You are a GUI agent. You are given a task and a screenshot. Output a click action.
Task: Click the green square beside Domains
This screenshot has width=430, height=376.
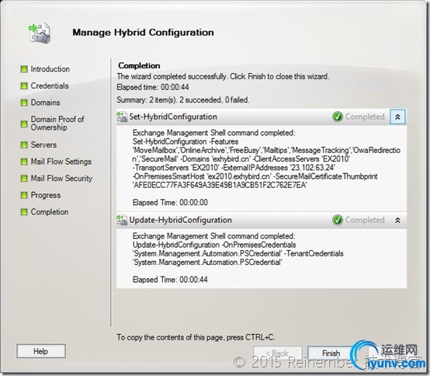pos(24,103)
